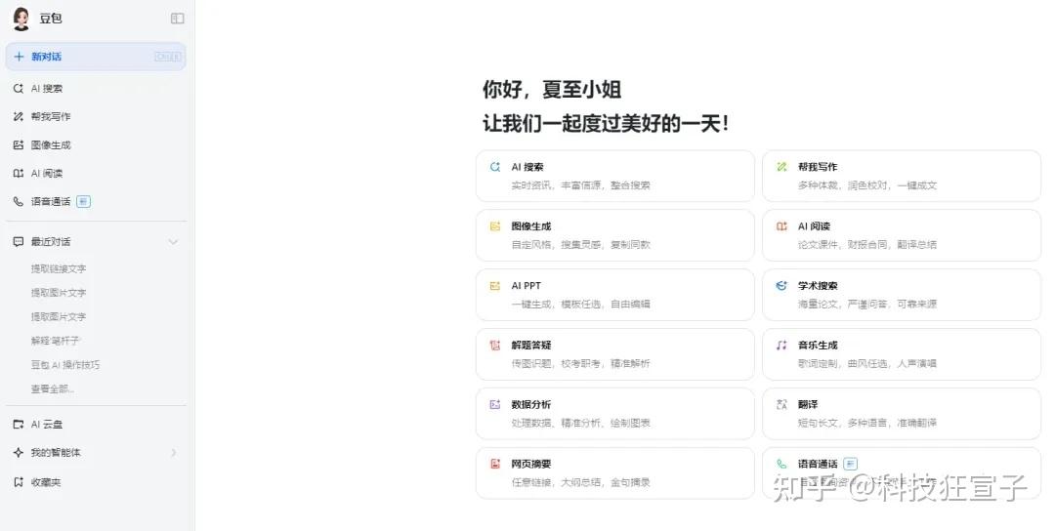Click the 语音通话 phone icon in sidebar
The height and width of the screenshot is (531, 1055).
point(19,201)
